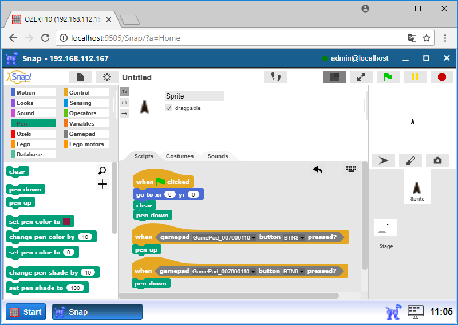The height and width of the screenshot is (325, 458).
Task: Click the monitor icon in taskbar tray
Action: [x=416, y=312]
